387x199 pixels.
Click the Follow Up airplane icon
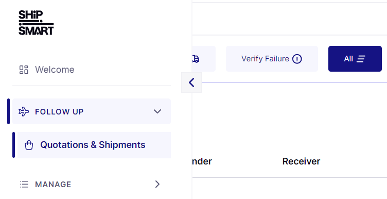tap(24, 111)
